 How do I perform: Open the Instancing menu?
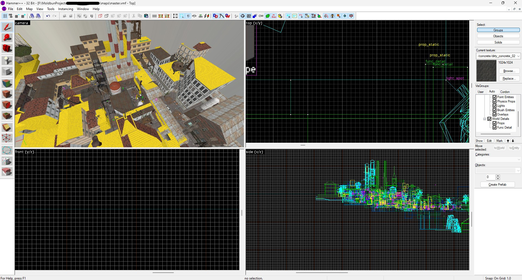coord(66,9)
